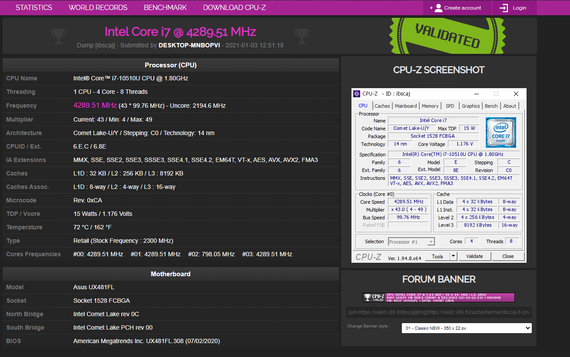
Task: Select the Bench tab in CPU-Z screenshot
Action: [x=491, y=106]
